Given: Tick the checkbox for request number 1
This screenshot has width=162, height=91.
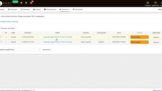Looking at the screenshot, I should pos(1,42).
